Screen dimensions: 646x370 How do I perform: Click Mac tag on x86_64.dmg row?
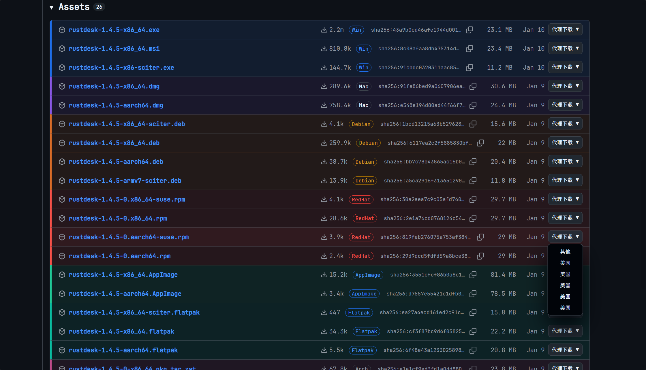point(364,87)
